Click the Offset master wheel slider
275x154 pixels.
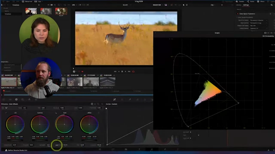click(x=89, y=140)
